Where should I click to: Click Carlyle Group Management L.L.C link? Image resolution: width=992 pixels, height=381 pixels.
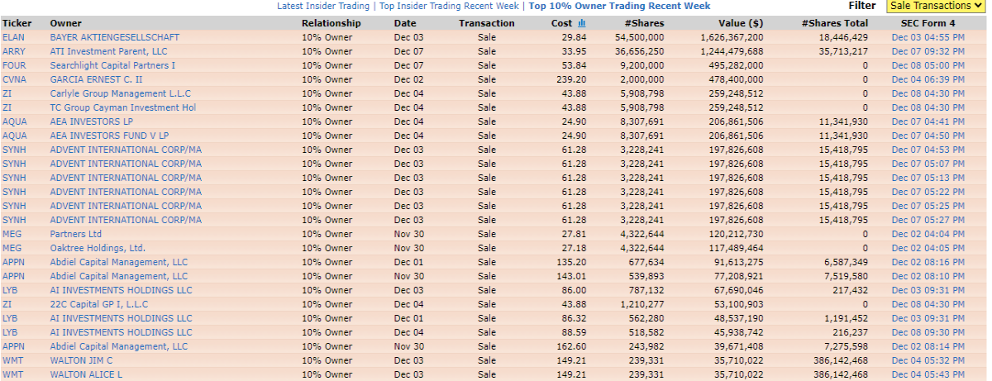120,93
